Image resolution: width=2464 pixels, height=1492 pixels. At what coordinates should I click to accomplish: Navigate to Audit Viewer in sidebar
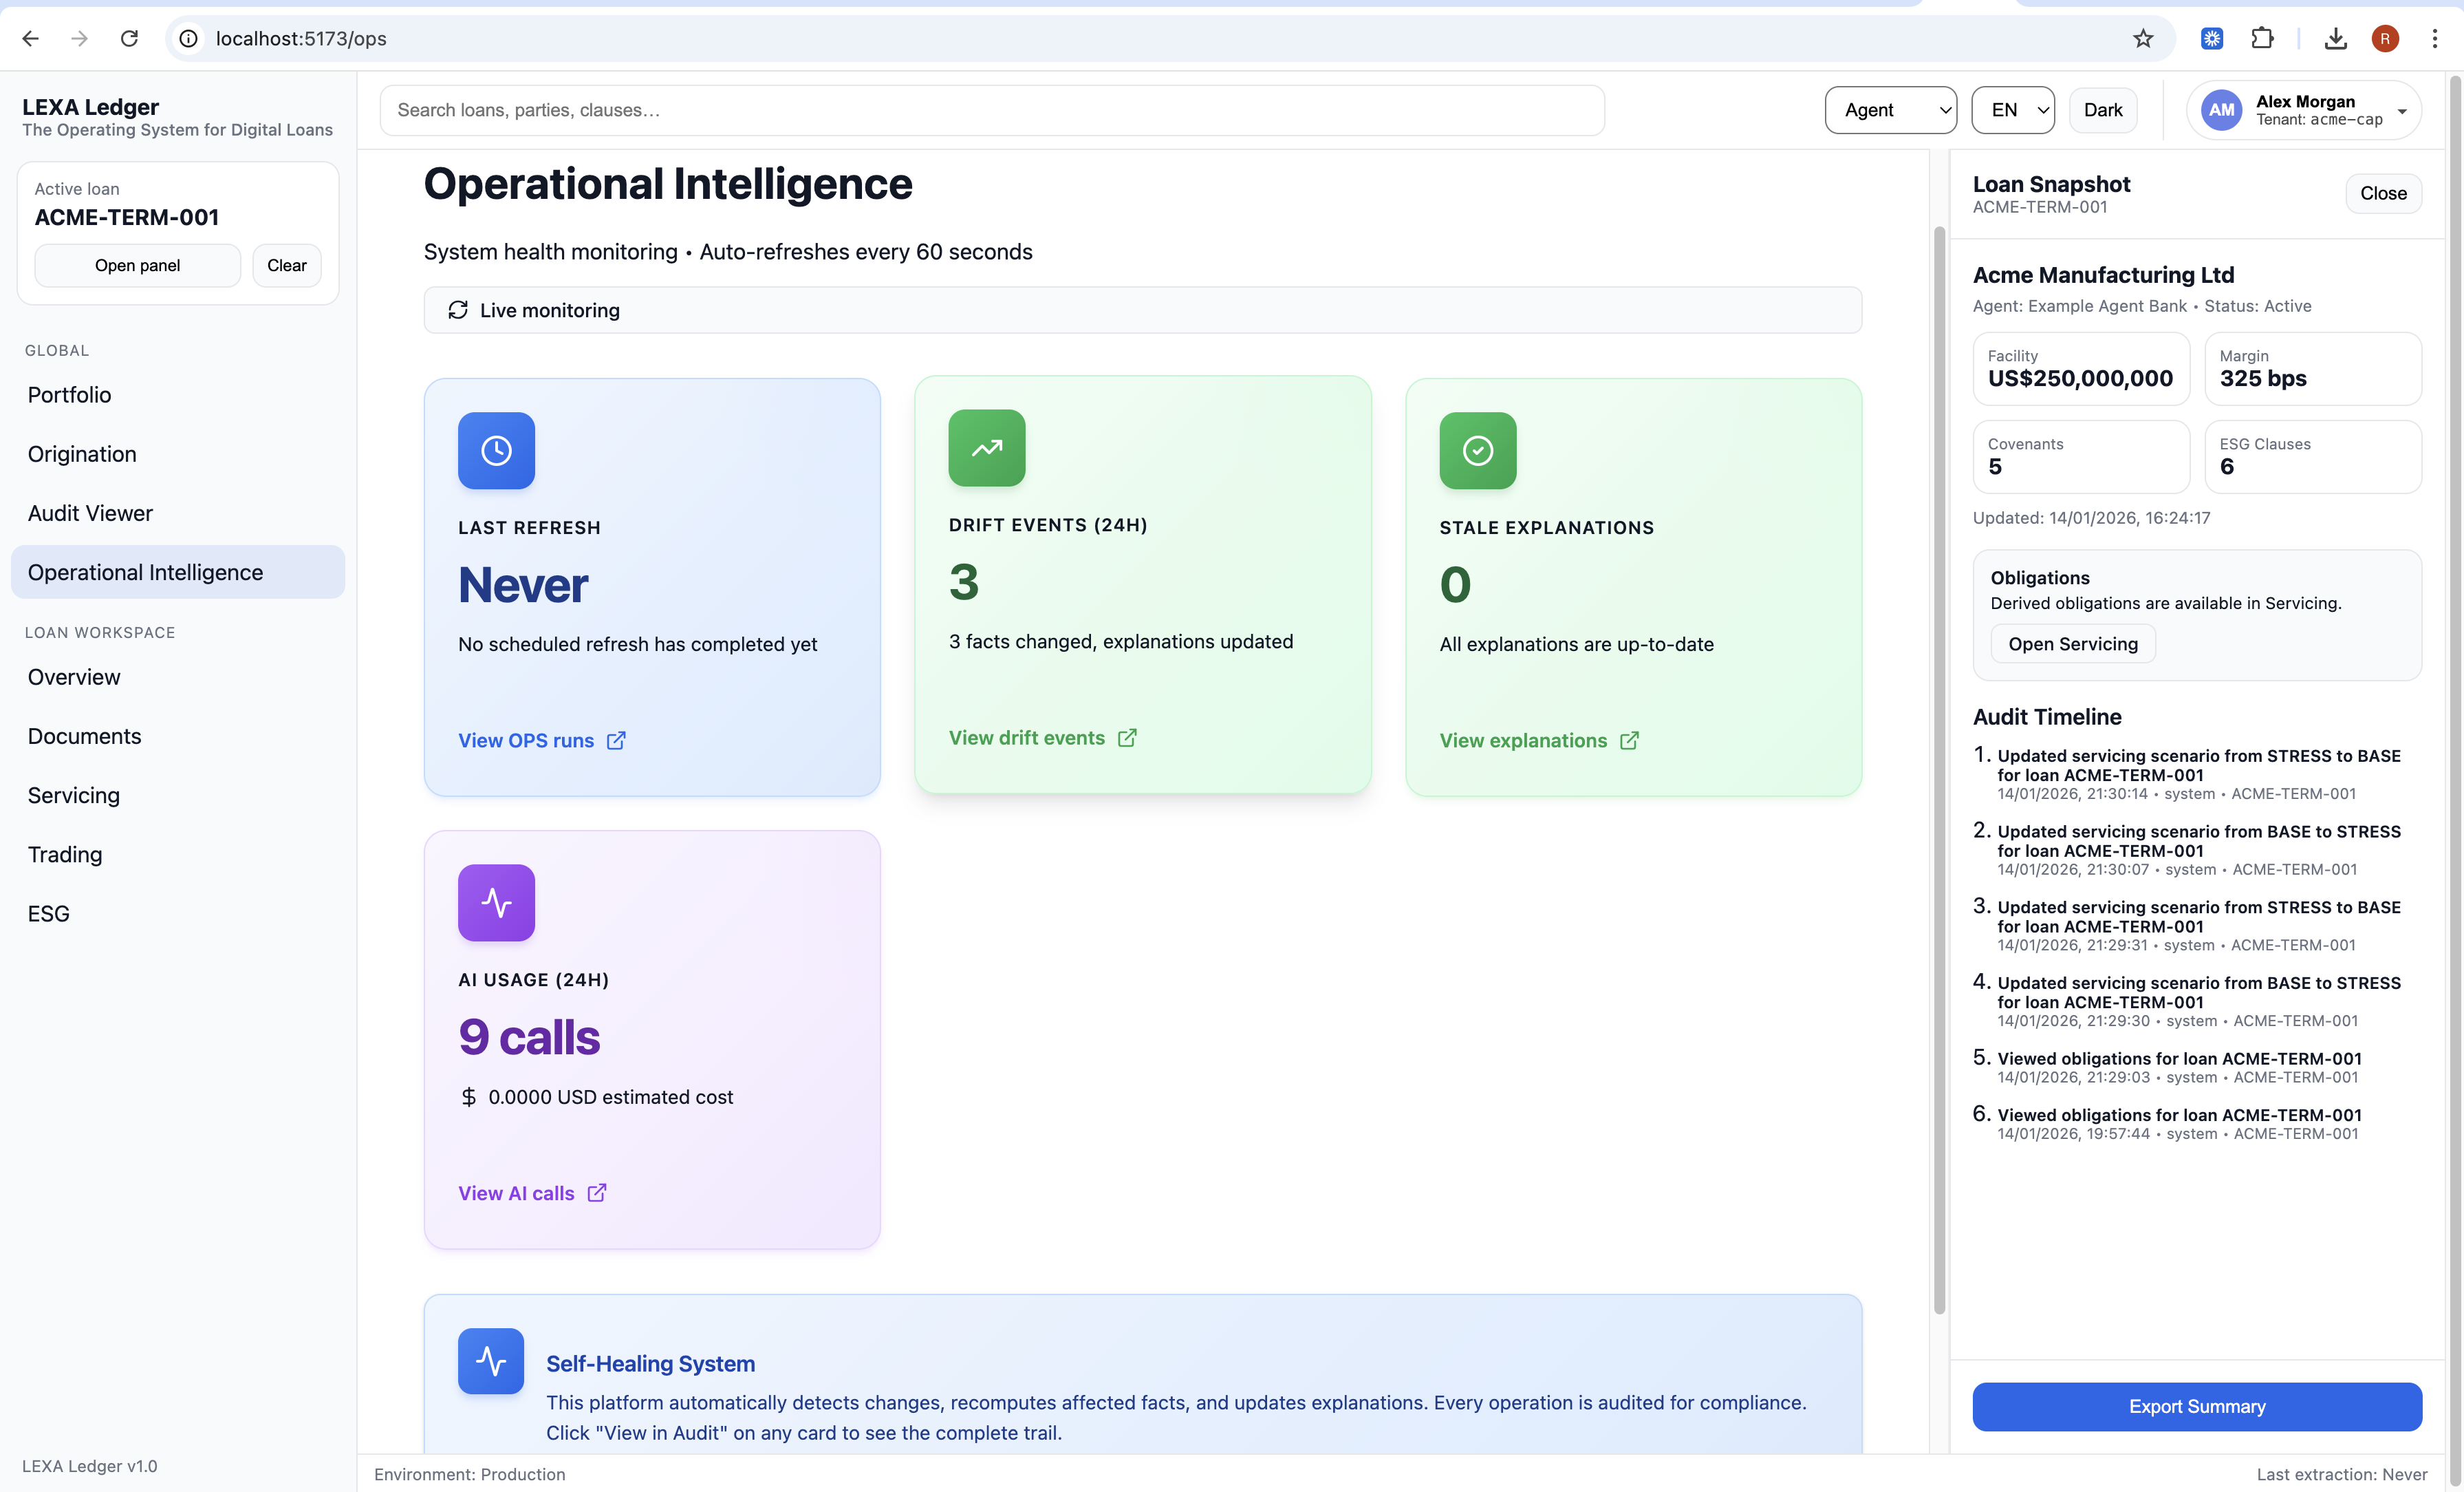pos(90,513)
